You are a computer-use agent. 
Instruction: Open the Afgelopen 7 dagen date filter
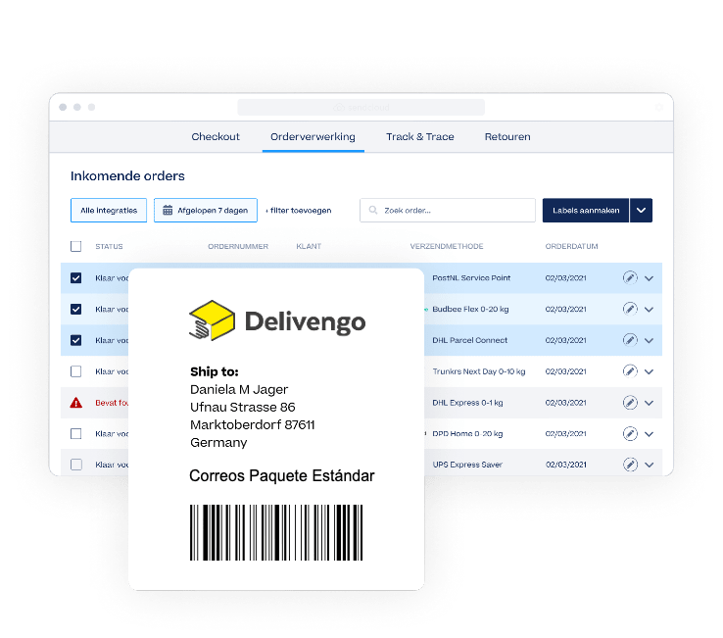click(x=206, y=211)
